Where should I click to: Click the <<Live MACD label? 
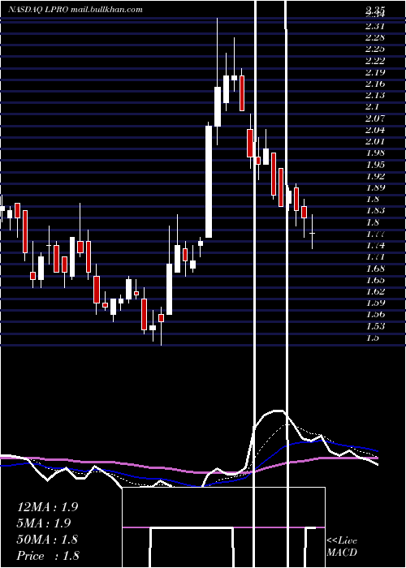(x=342, y=547)
